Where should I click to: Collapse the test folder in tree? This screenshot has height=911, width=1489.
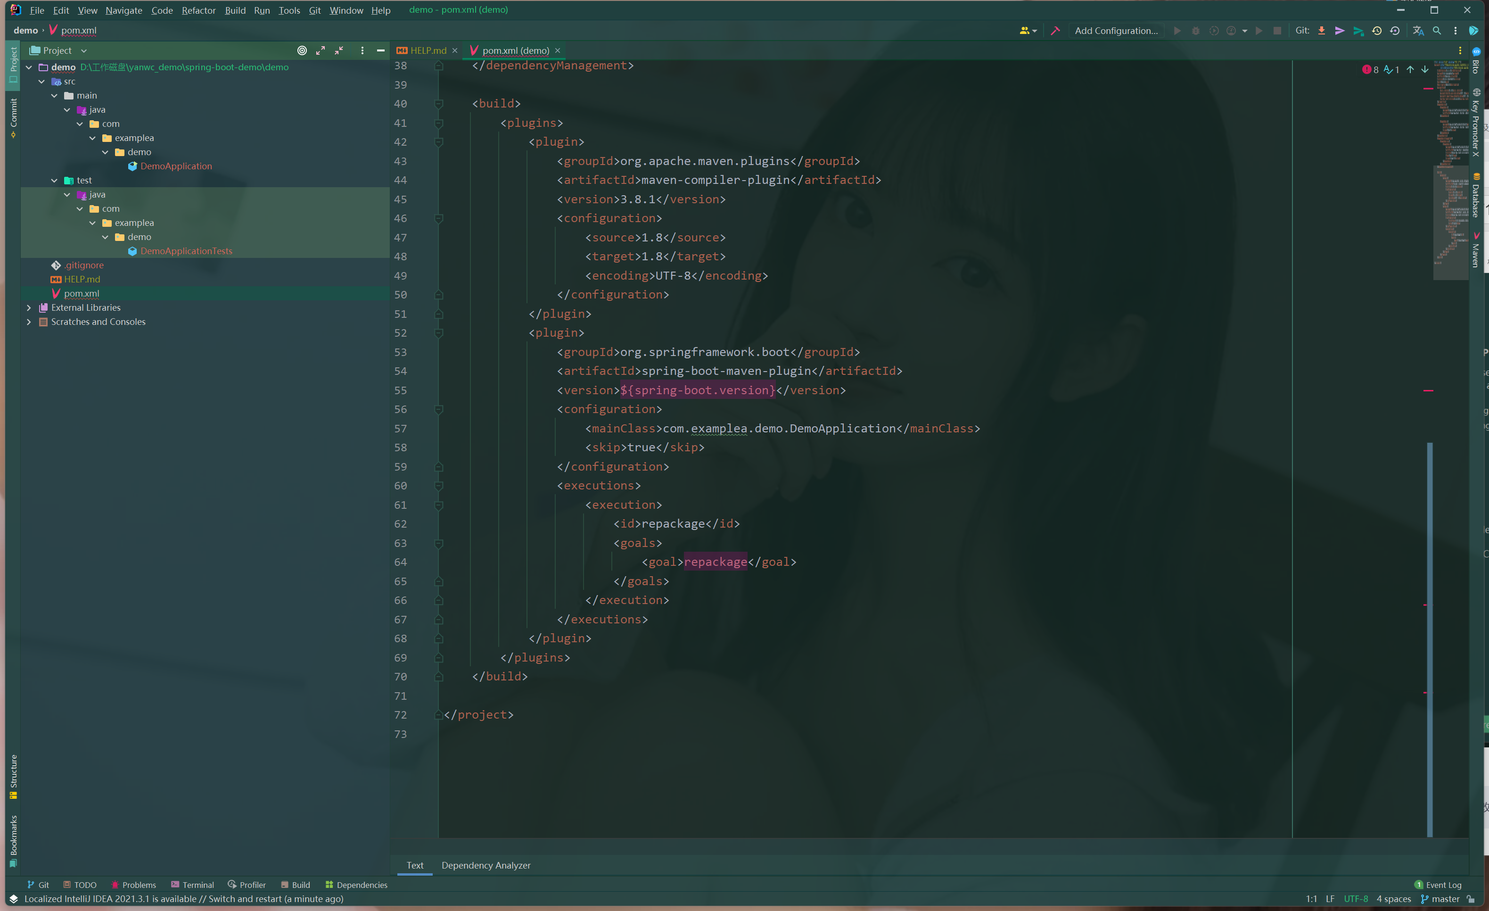54,181
